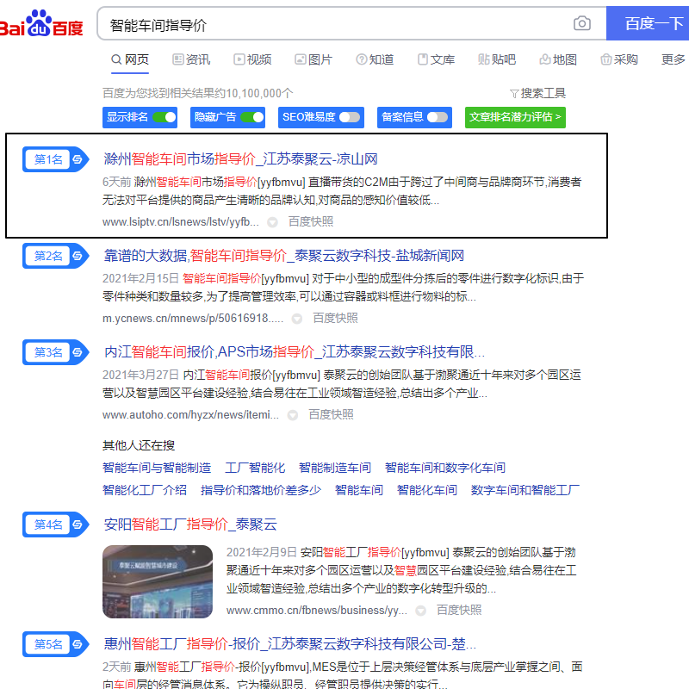Click 文章排名潜力评估 green button
The image size is (689, 689).
pos(515,117)
